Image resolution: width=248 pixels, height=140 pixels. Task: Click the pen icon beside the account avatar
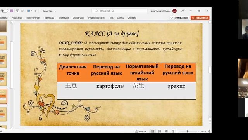click(x=183, y=11)
